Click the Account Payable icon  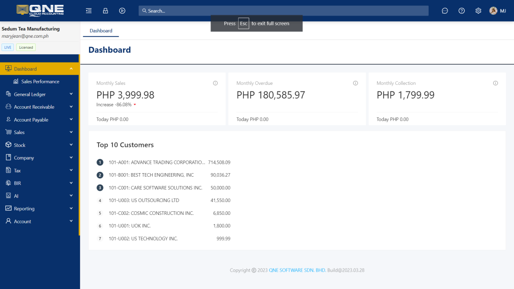[x=8, y=119]
